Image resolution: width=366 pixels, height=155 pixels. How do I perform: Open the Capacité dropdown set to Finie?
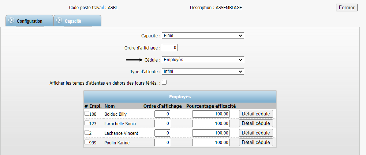click(x=203, y=36)
